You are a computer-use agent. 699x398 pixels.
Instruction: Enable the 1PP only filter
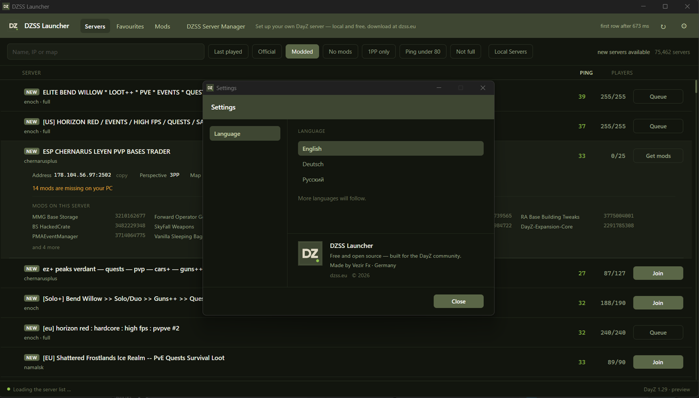coord(379,52)
